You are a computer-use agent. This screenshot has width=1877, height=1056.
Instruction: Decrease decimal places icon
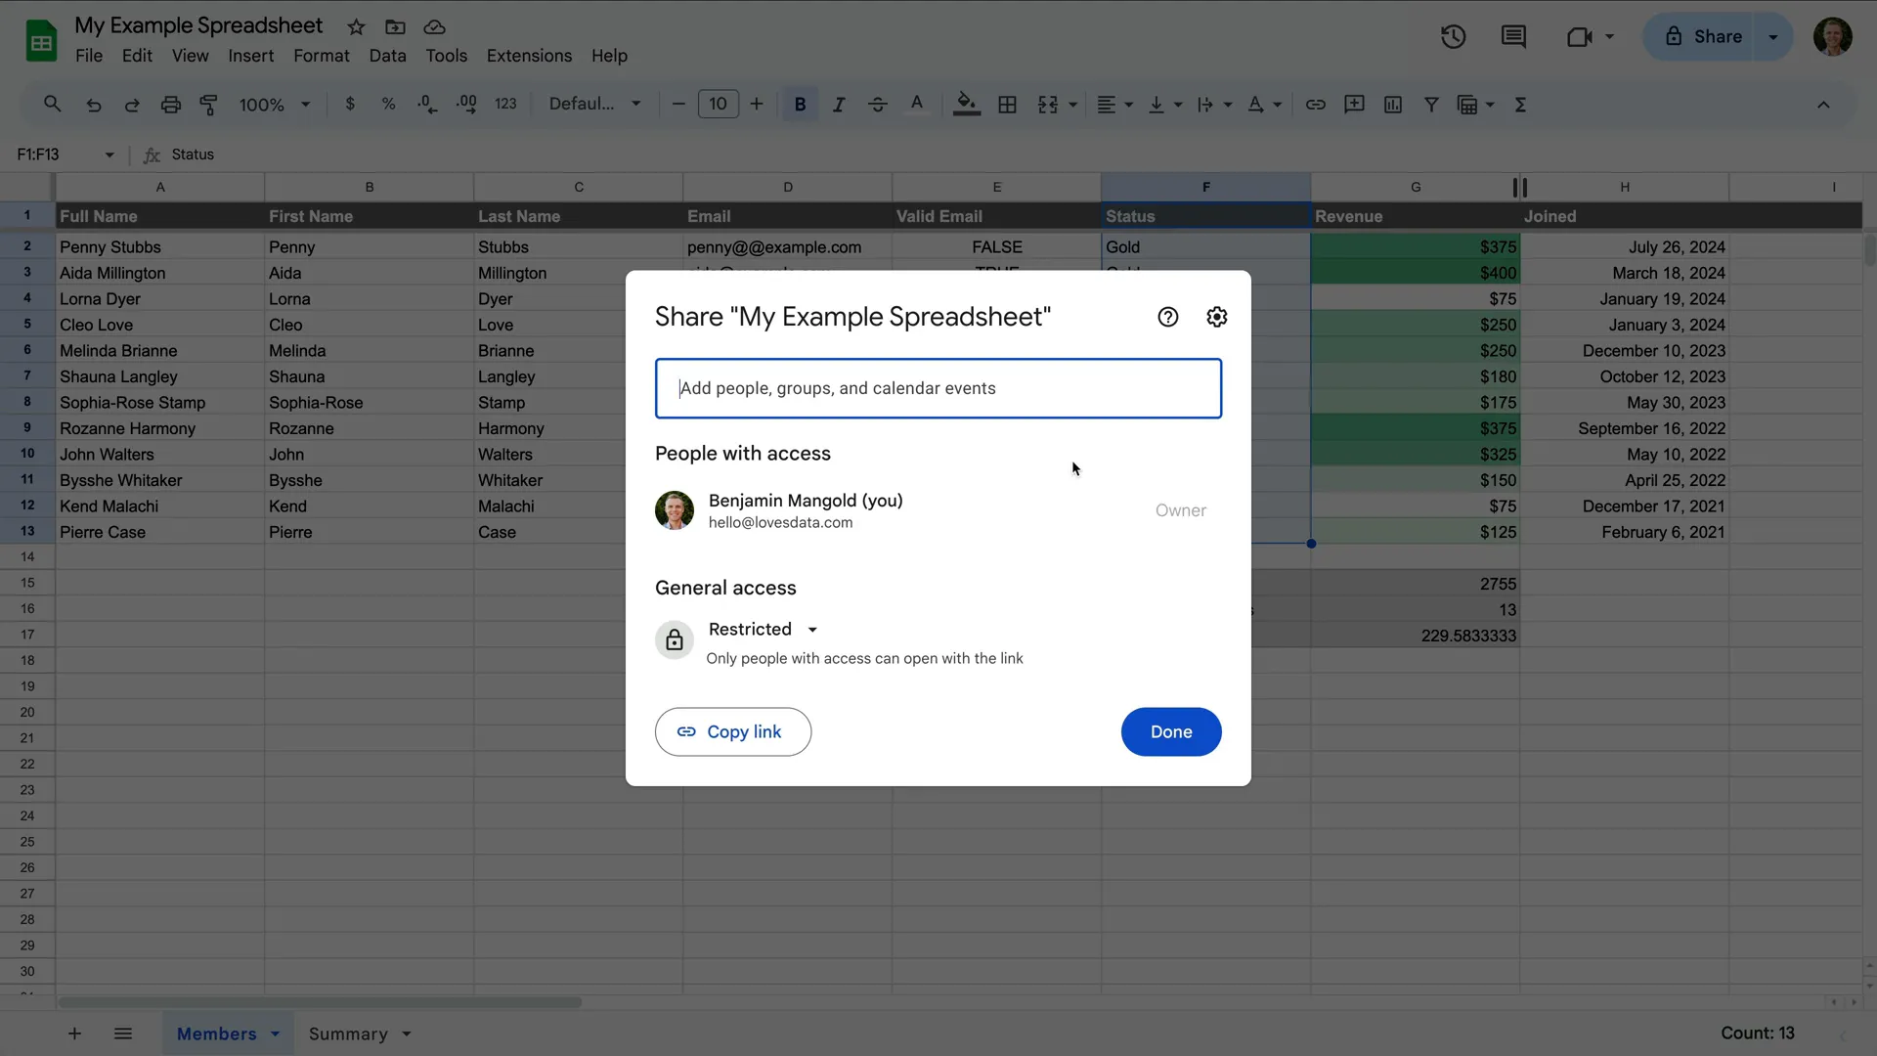[427, 104]
